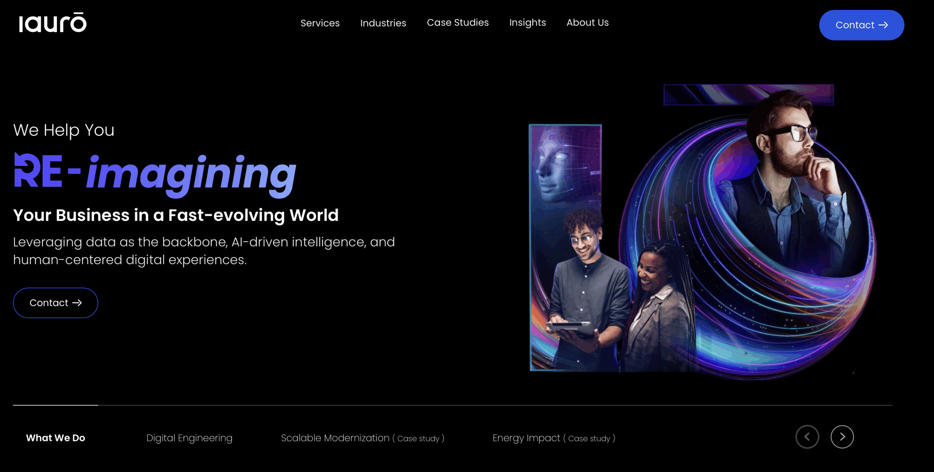Click the 'Leveraging data as the backbone' paragraph

[x=204, y=251]
